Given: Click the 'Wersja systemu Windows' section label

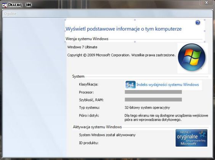Looking at the screenshot, I should [87, 39].
